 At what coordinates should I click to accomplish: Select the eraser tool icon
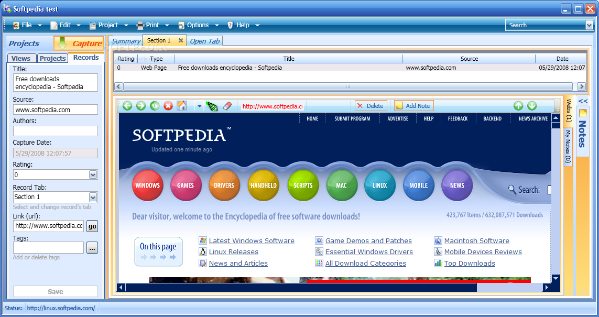(227, 106)
